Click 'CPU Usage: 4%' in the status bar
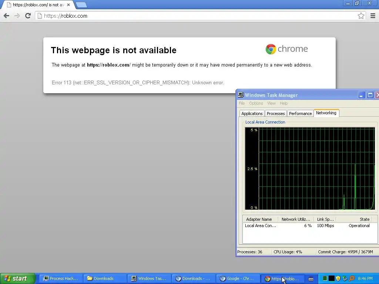379x284 pixels. point(288,252)
